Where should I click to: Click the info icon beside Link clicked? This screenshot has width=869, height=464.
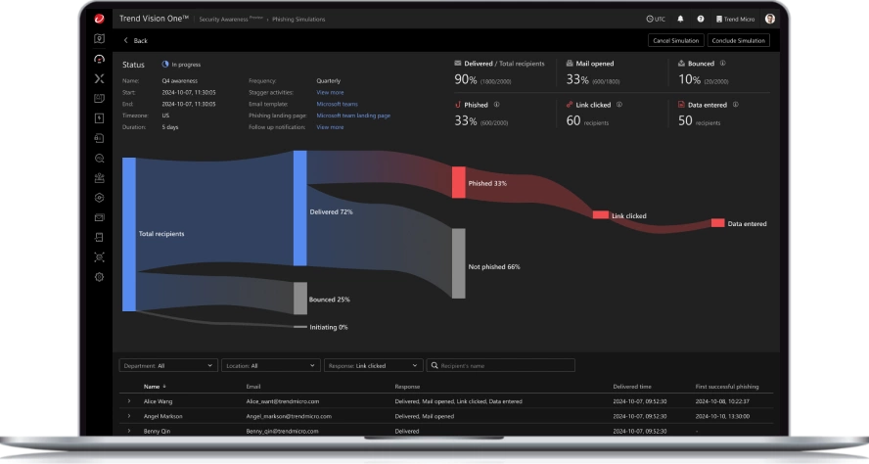[619, 104]
